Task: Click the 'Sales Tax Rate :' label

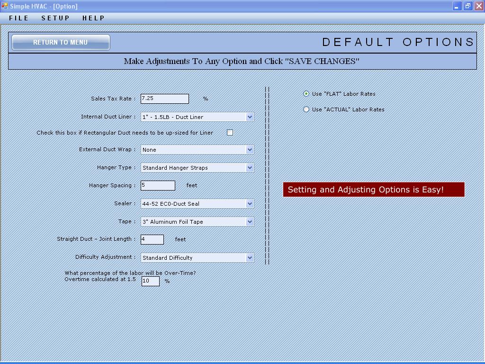Action: tap(113, 99)
